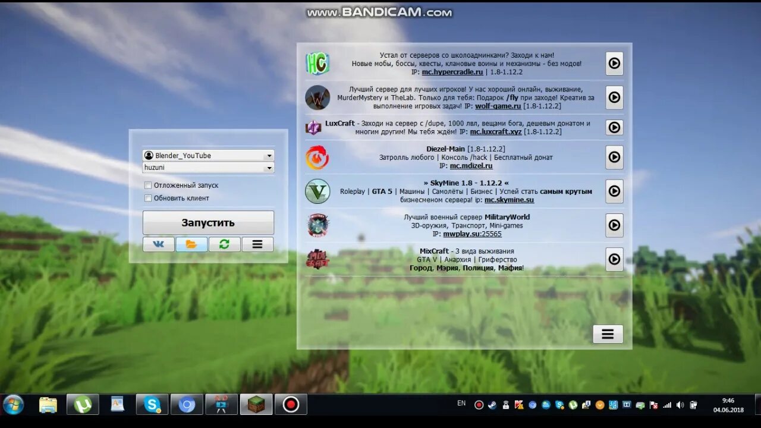The image size is (761, 428).
Task: Click the MilitaryWorld server logo
Action: pyautogui.click(x=317, y=225)
